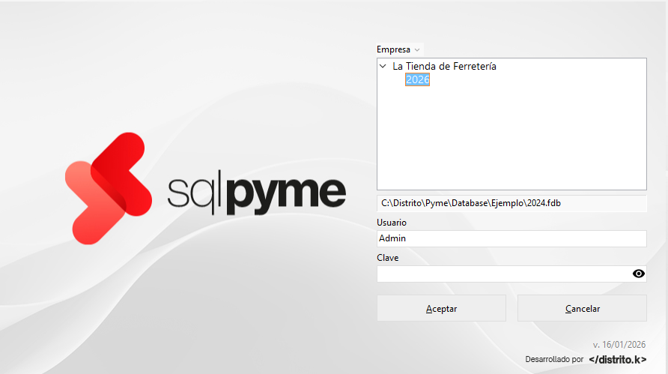Screen dimensions: 668x374
Task: Focus the Usuario field containing Admin
Action: pyautogui.click(x=511, y=238)
